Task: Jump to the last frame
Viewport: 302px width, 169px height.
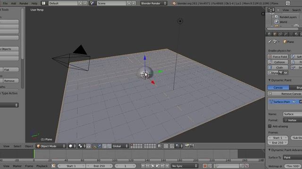Action: (167, 166)
